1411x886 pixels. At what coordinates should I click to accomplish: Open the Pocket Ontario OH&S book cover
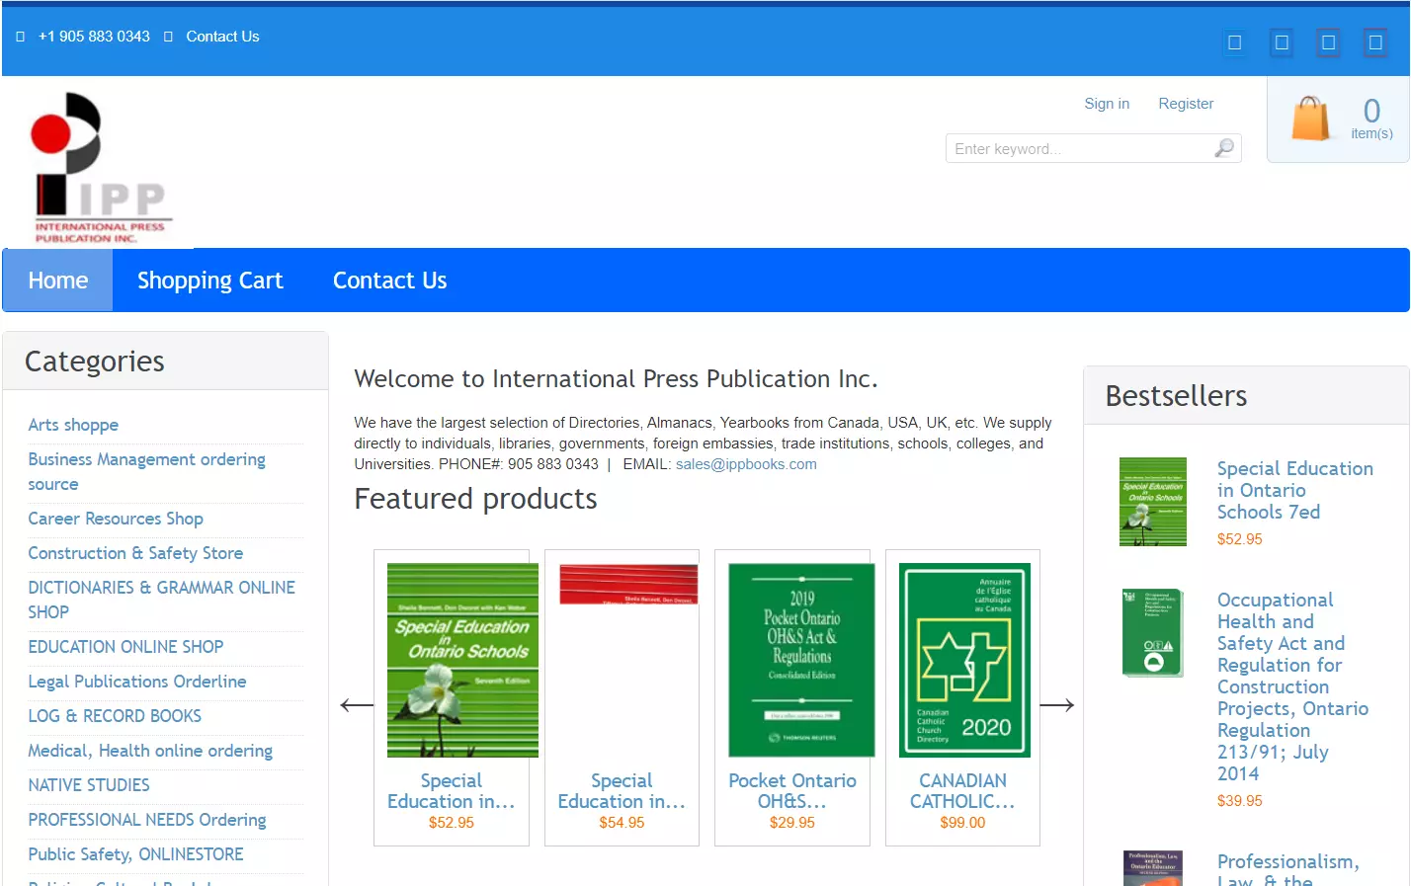tap(801, 660)
